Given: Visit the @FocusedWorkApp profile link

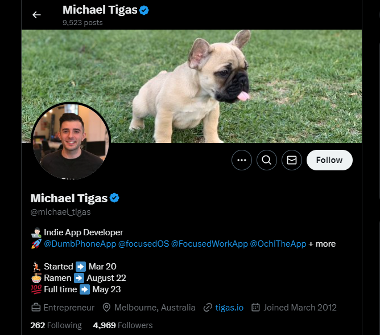Looking at the screenshot, I should click(209, 244).
